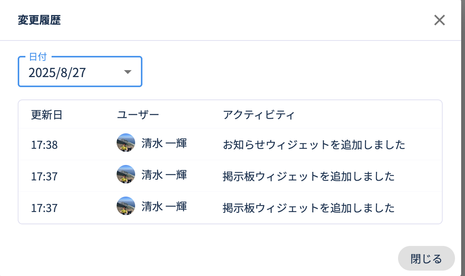Click the ユーザー column header

click(x=138, y=115)
